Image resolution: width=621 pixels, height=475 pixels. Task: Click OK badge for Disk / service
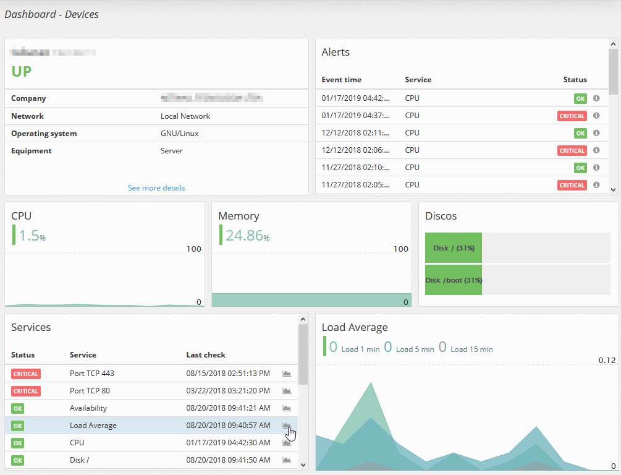coord(17,460)
